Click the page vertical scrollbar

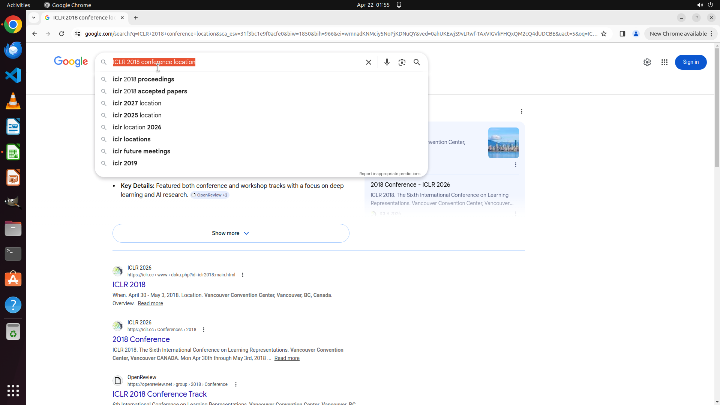[x=717, y=109]
